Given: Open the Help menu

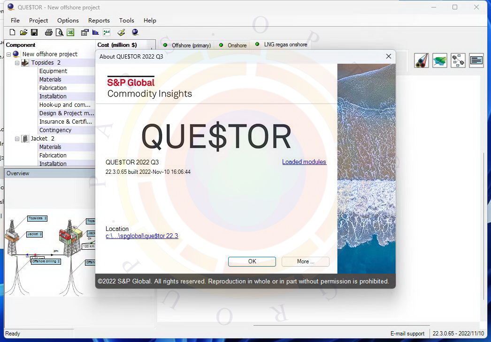Looking at the screenshot, I should pyautogui.click(x=150, y=20).
